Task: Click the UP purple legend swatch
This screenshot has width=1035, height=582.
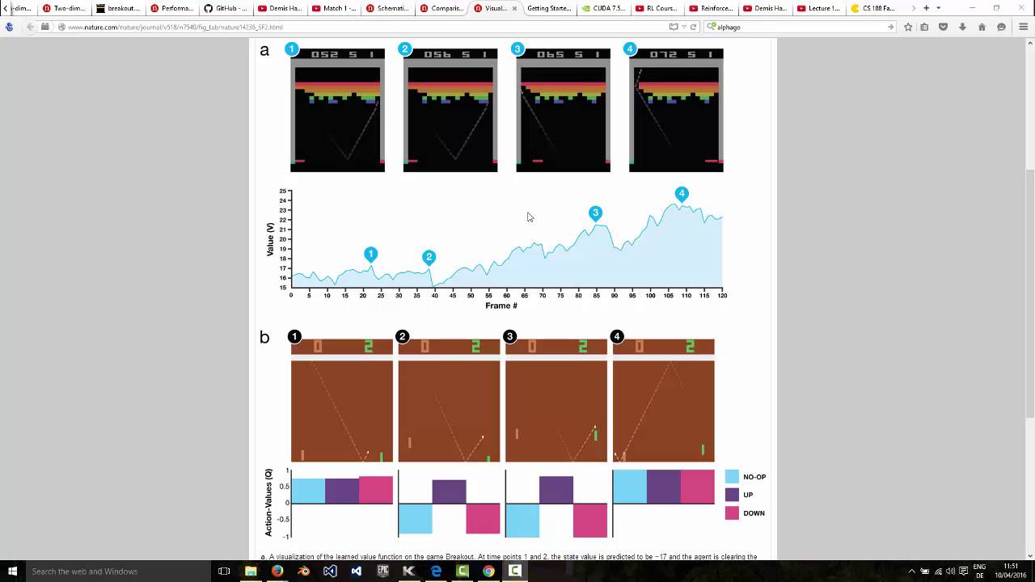Action: pos(732,495)
